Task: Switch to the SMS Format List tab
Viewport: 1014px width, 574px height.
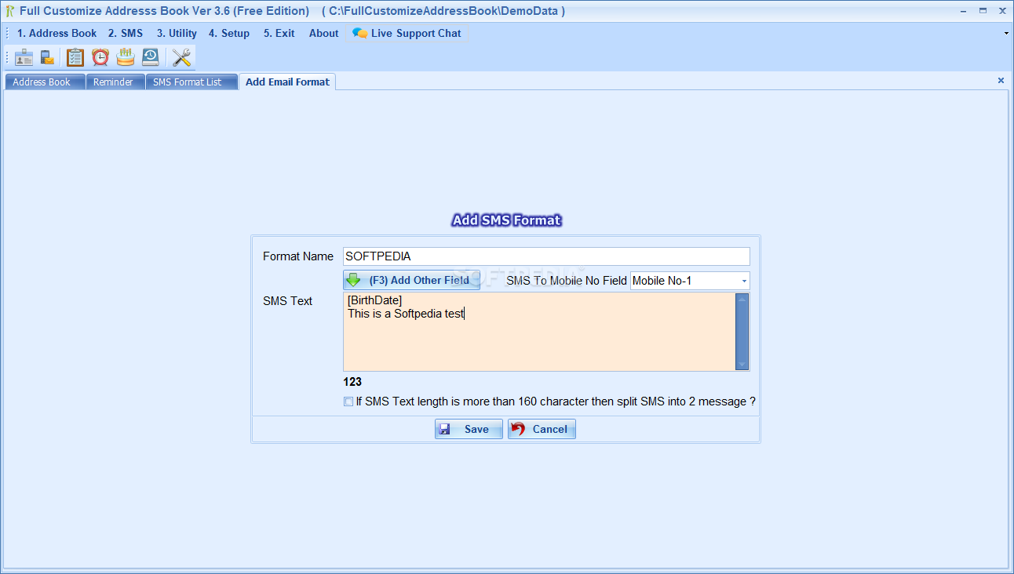Action: (191, 82)
